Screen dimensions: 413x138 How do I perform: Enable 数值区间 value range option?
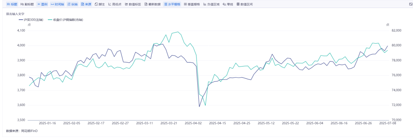click(245, 5)
